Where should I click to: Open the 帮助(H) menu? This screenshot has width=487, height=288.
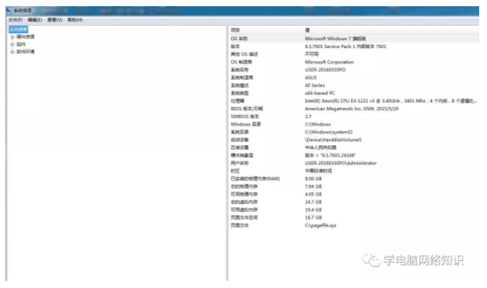(x=75, y=20)
